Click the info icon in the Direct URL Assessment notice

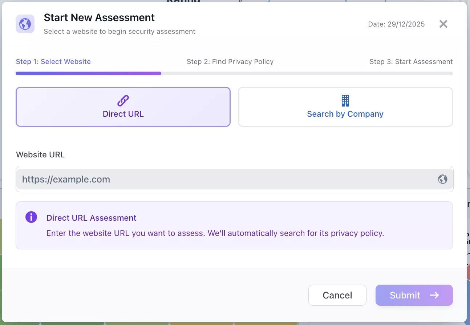tap(31, 217)
